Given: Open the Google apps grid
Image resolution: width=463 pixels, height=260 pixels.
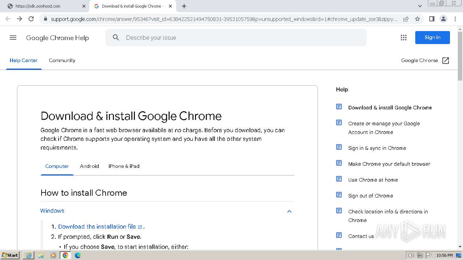Looking at the screenshot, I should [404, 38].
